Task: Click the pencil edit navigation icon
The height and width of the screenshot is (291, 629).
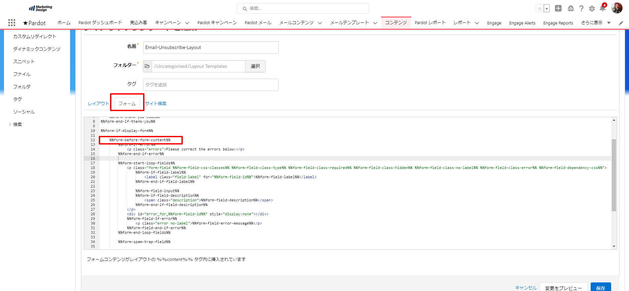Action: pyautogui.click(x=621, y=23)
